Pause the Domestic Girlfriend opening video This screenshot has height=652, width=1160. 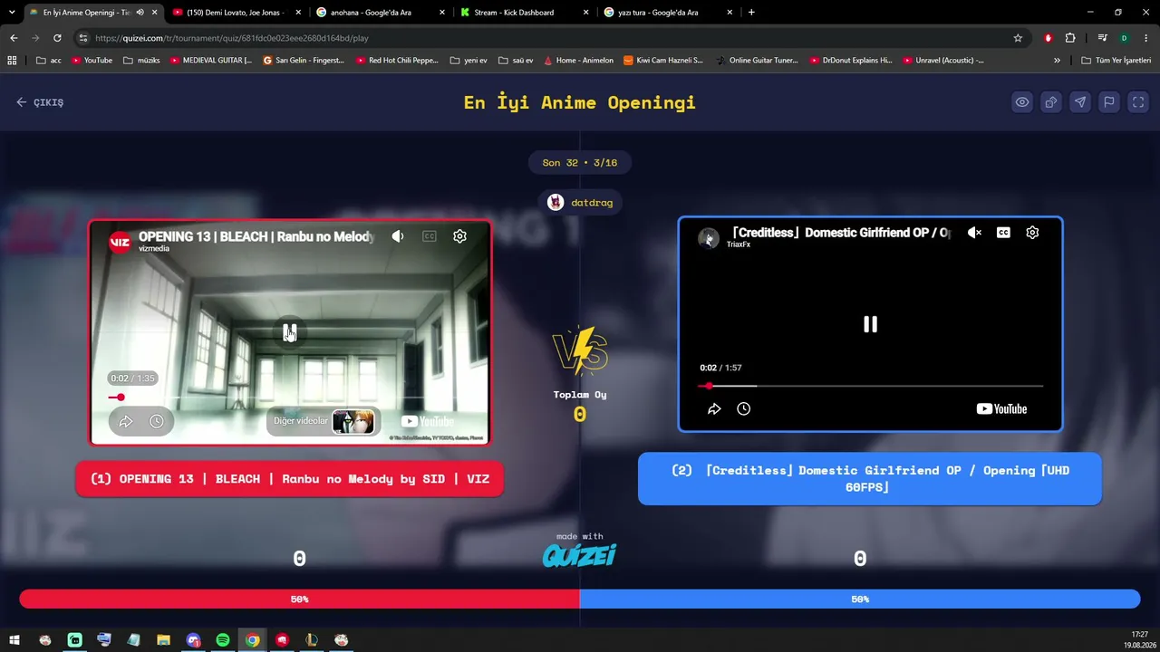coord(870,324)
